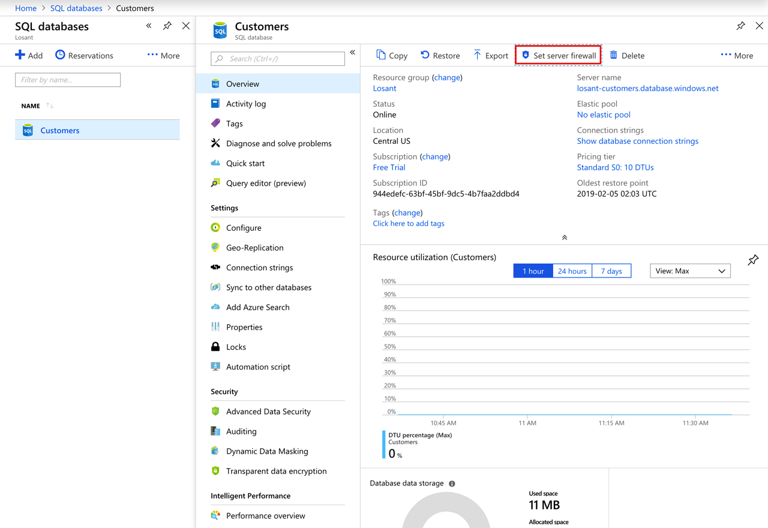Go to Home in the breadcrumb
The width and height of the screenshot is (768, 528).
click(26, 8)
